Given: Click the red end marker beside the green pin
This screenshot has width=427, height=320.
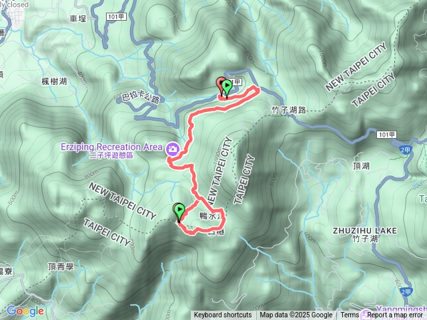Looking at the screenshot, I should point(220,84).
